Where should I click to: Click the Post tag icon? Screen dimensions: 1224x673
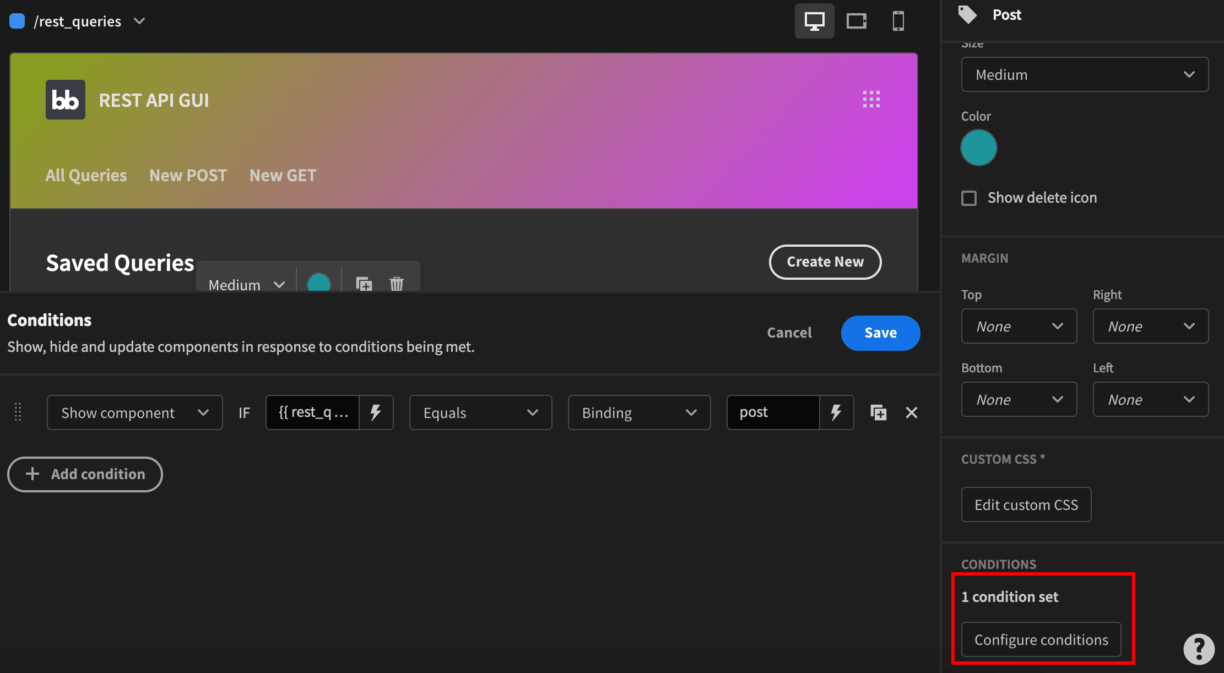coord(968,14)
